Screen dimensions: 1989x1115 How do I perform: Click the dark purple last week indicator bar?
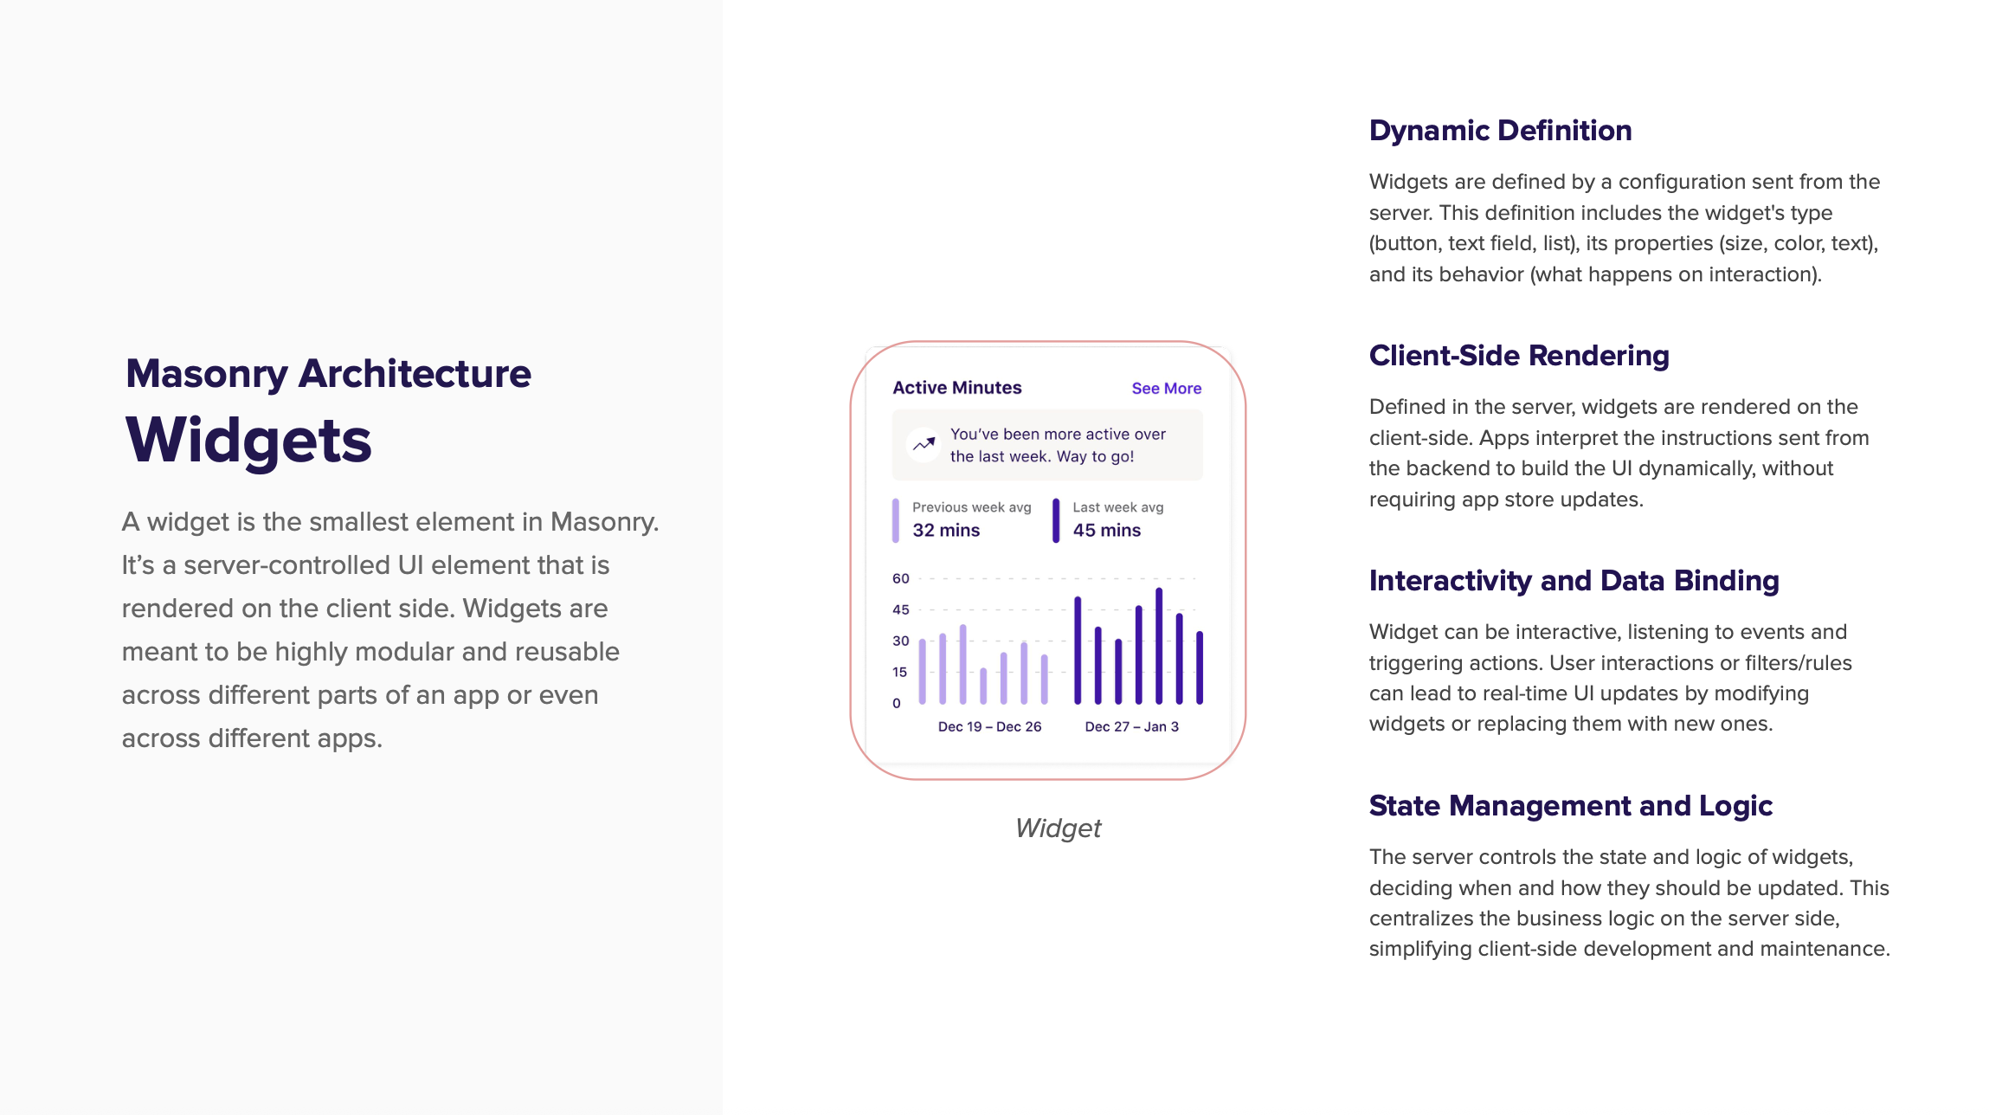[x=1056, y=520]
